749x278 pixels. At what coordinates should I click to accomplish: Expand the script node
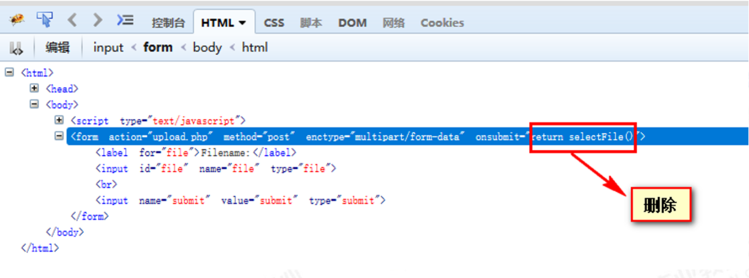coord(59,120)
